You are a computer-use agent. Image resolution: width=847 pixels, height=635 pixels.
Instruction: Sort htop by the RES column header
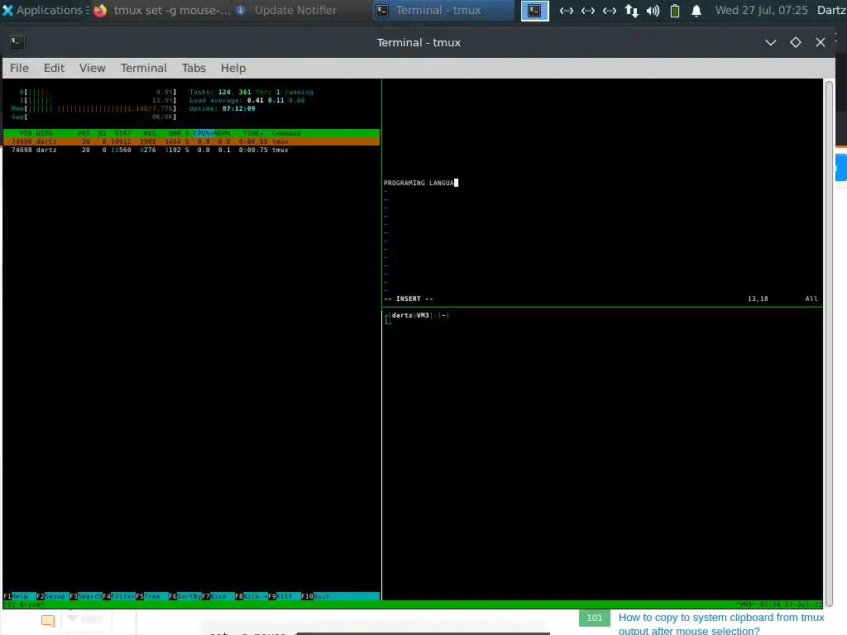point(150,133)
